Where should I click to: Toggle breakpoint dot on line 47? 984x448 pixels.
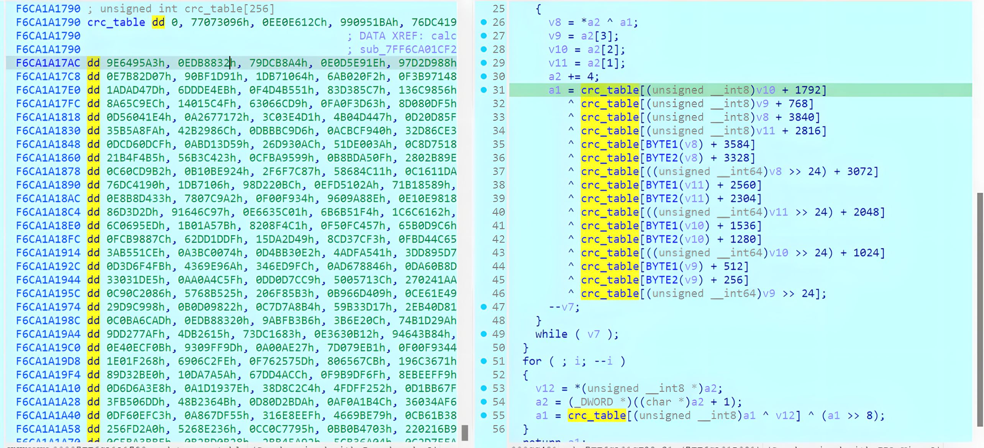tap(484, 307)
